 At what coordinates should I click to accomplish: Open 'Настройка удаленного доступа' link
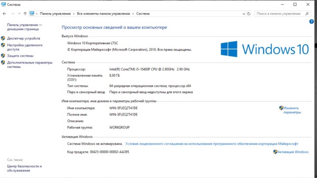click(x=25, y=47)
